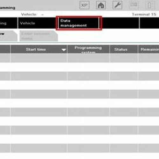This screenshot has width=159, height=159.
Task: Select the third row's Status cell
Action: (x=124, y=76)
